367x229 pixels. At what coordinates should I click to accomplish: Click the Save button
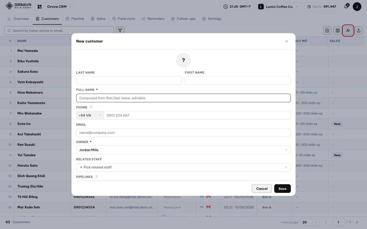[282, 189]
